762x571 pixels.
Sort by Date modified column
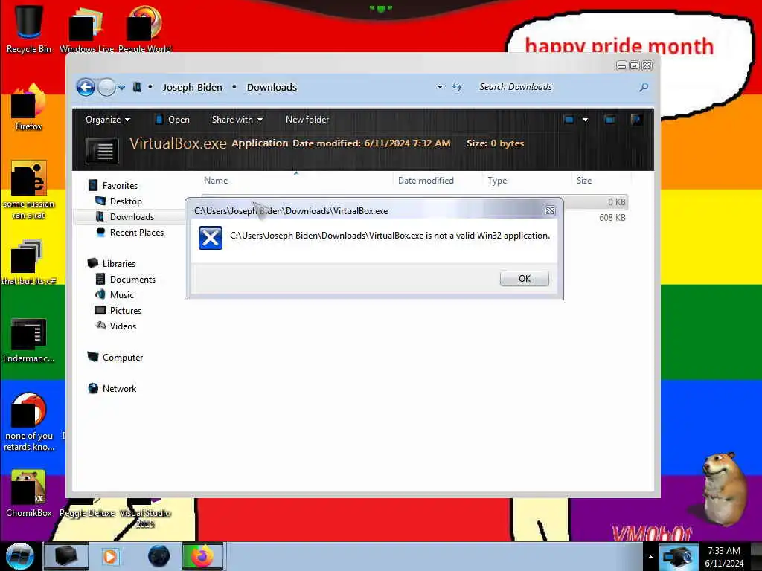pos(426,181)
